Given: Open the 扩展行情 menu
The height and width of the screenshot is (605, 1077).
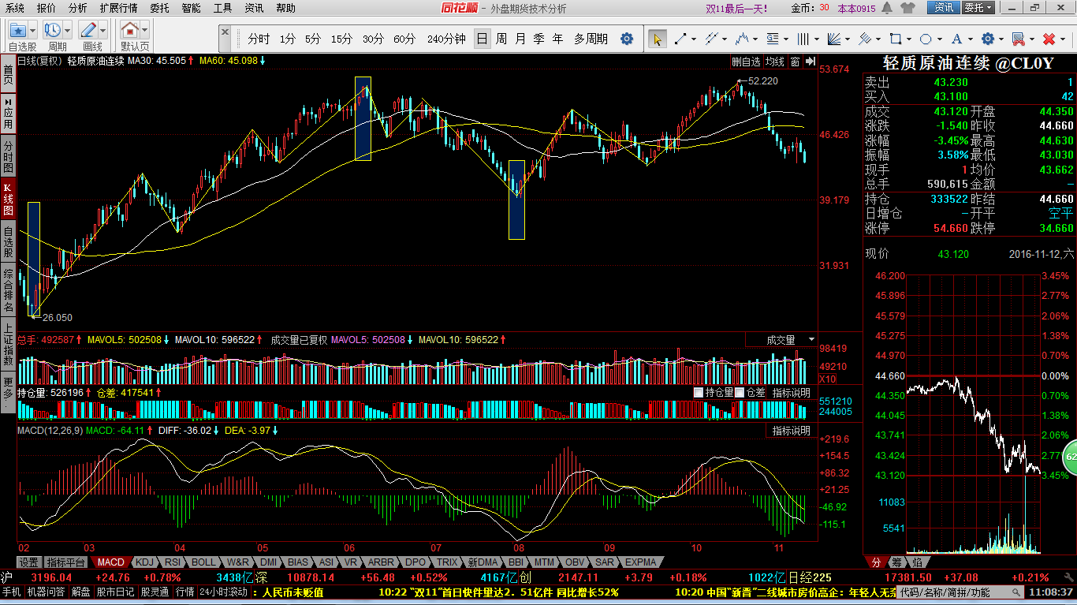Looking at the screenshot, I should pos(118,8).
